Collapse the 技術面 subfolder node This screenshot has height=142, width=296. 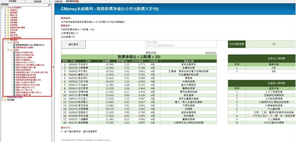coord(8,50)
